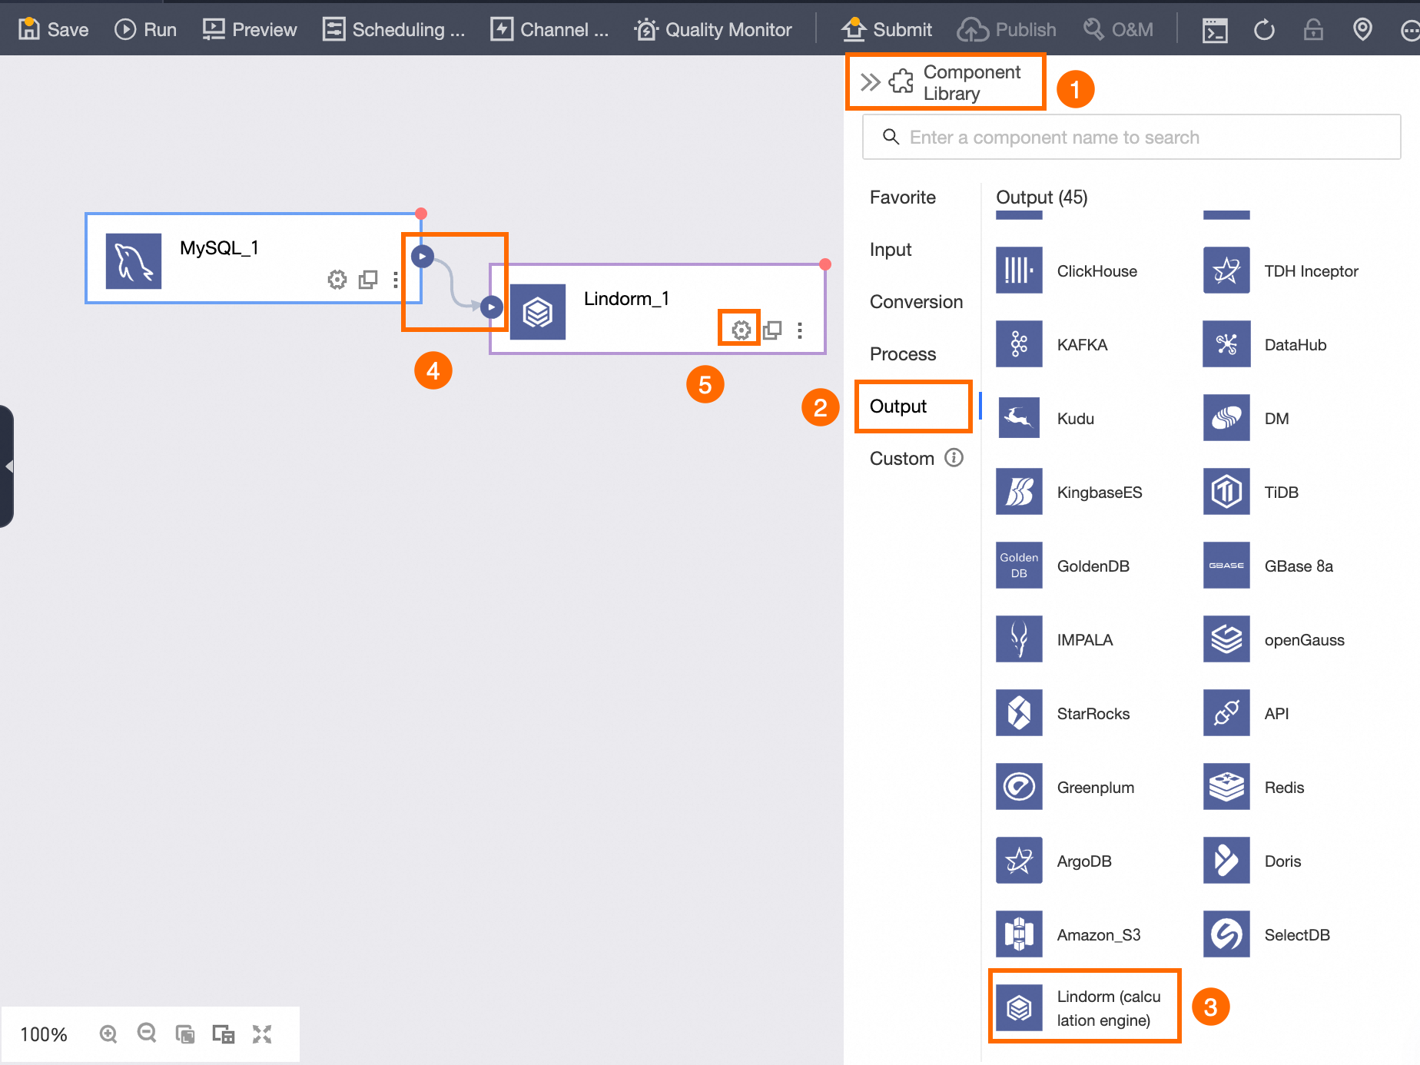Screen dimensions: 1420x1065
Task: Expand the three-dot menu on MySQL_1
Action: click(395, 280)
